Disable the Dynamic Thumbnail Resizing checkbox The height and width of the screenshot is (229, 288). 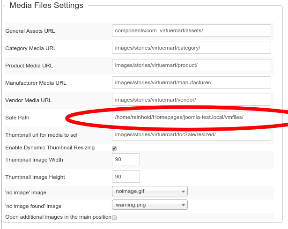click(114, 148)
